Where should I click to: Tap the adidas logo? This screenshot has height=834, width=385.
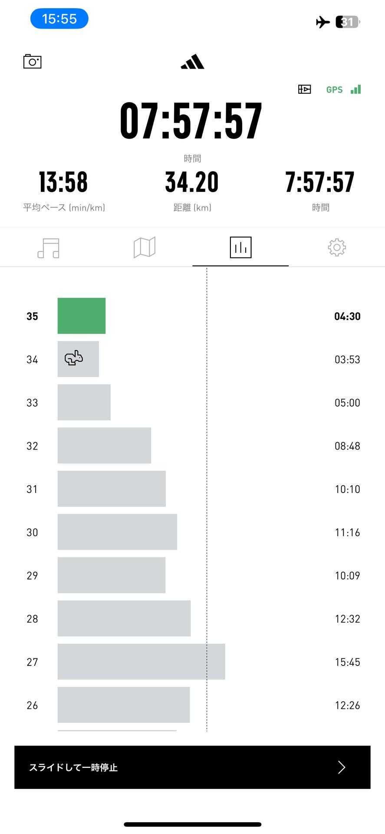(192, 62)
